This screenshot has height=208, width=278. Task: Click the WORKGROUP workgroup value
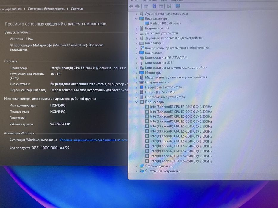click(x=60, y=124)
